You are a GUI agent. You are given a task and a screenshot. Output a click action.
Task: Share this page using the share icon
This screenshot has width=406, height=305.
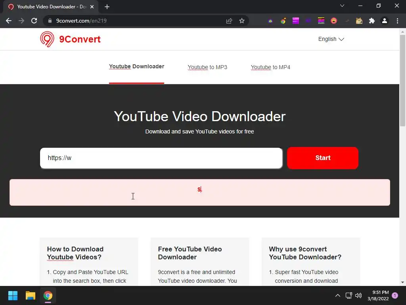(x=229, y=21)
